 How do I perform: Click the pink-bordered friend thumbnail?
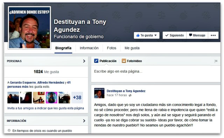tap(51, 98)
